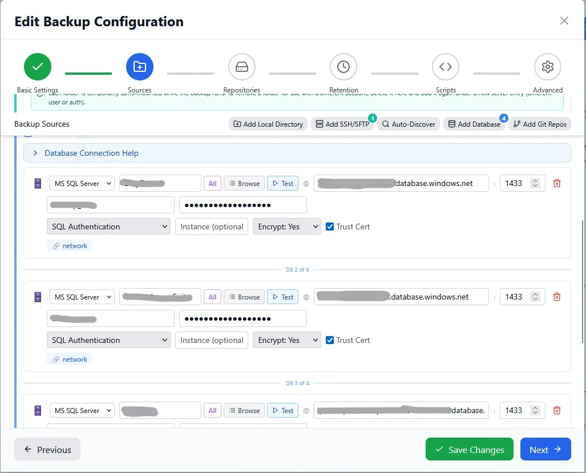Click Add Git Repos button
Viewport: 586px width, 473px height.
(540, 124)
